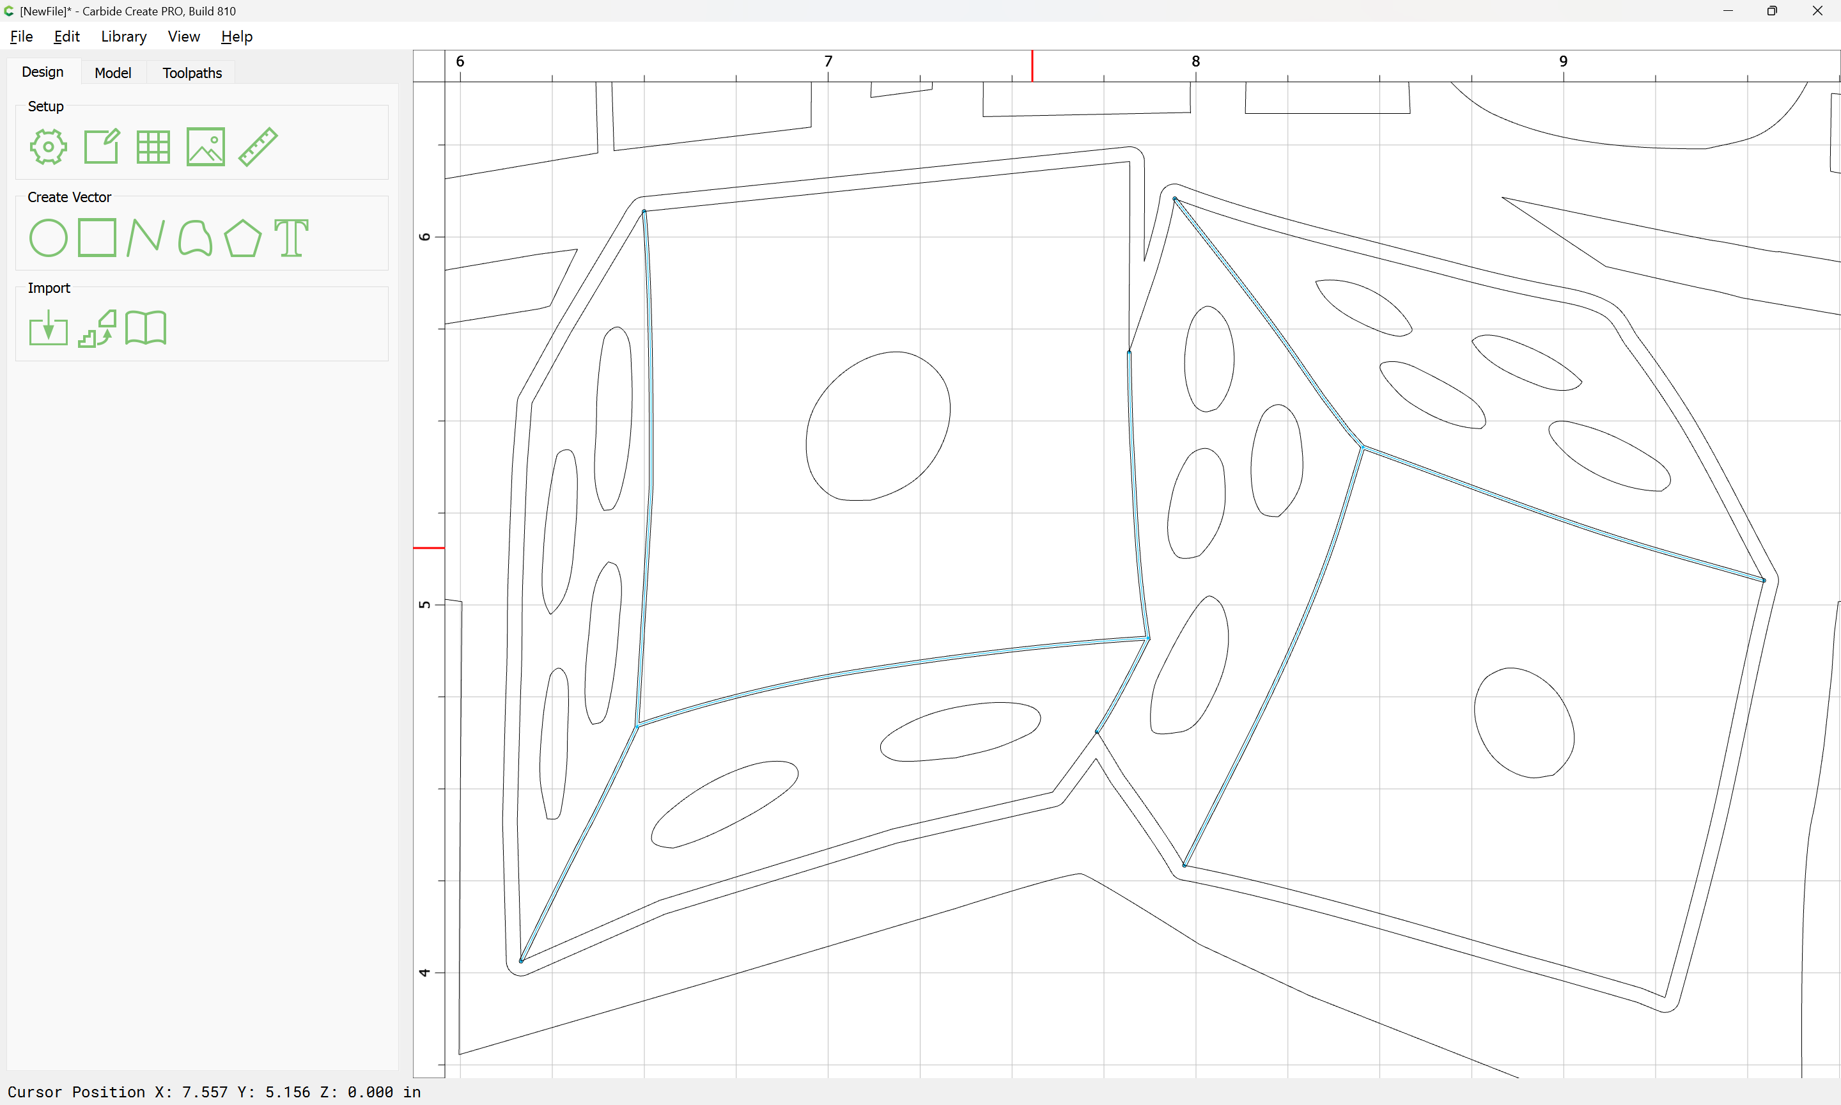Select the ruler measure tool
The width and height of the screenshot is (1841, 1105).
pyautogui.click(x=258, y=146)
